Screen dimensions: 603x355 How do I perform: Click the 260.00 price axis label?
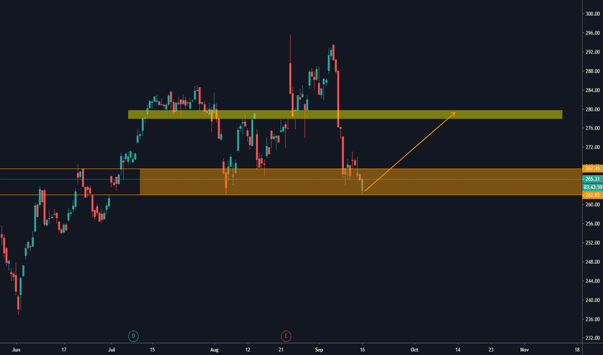click(x=593, y=205)
